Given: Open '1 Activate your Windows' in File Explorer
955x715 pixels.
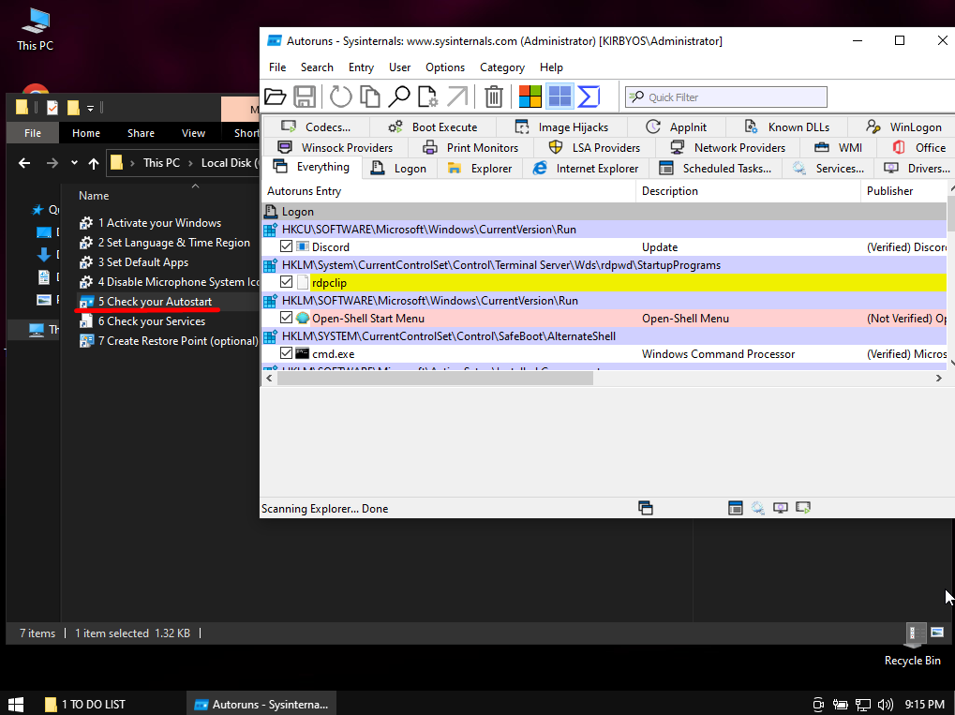Looking at the screenshot, I should (159, 223).
